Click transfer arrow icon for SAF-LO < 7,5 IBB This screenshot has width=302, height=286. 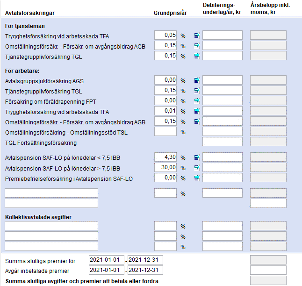(197, 157)
